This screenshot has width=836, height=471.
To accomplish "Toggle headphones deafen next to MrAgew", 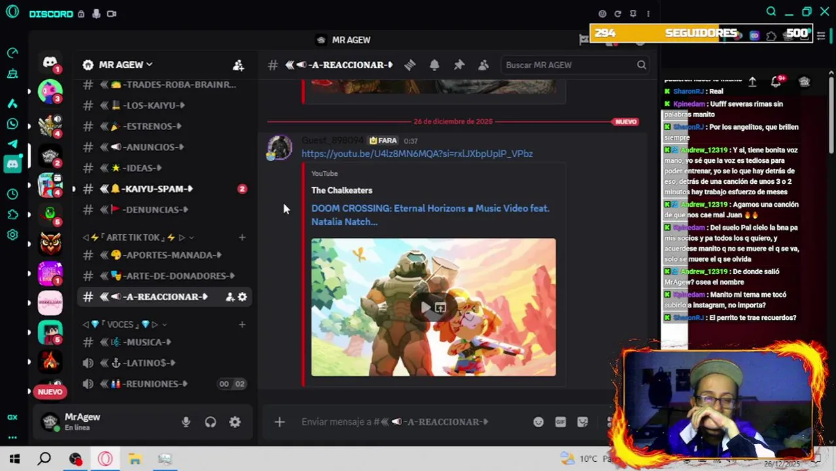I will [x=211, y=423].
